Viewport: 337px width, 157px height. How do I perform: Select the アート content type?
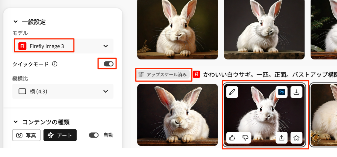(60, 135)
